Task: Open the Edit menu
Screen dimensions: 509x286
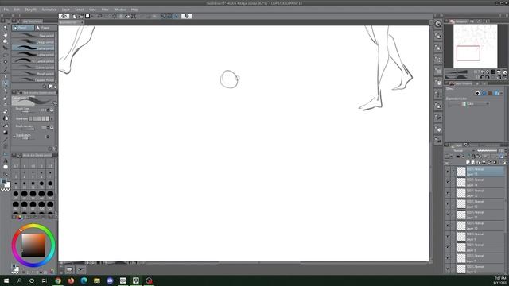Action: click(x=17, y=10)
